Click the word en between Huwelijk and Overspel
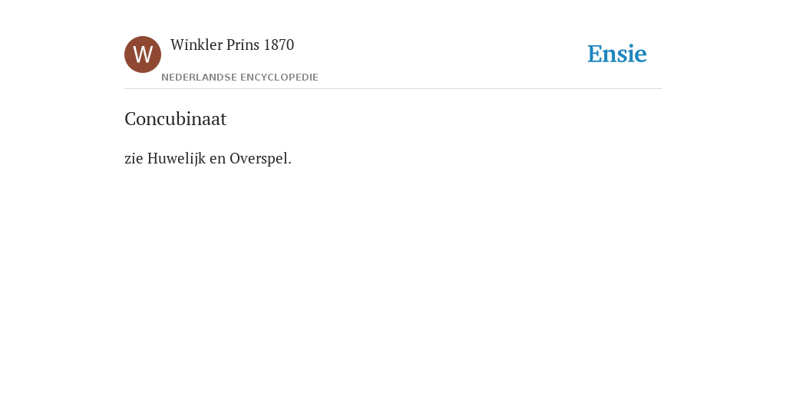This screenshot has height=393, width=786. [x=217, y=160]
